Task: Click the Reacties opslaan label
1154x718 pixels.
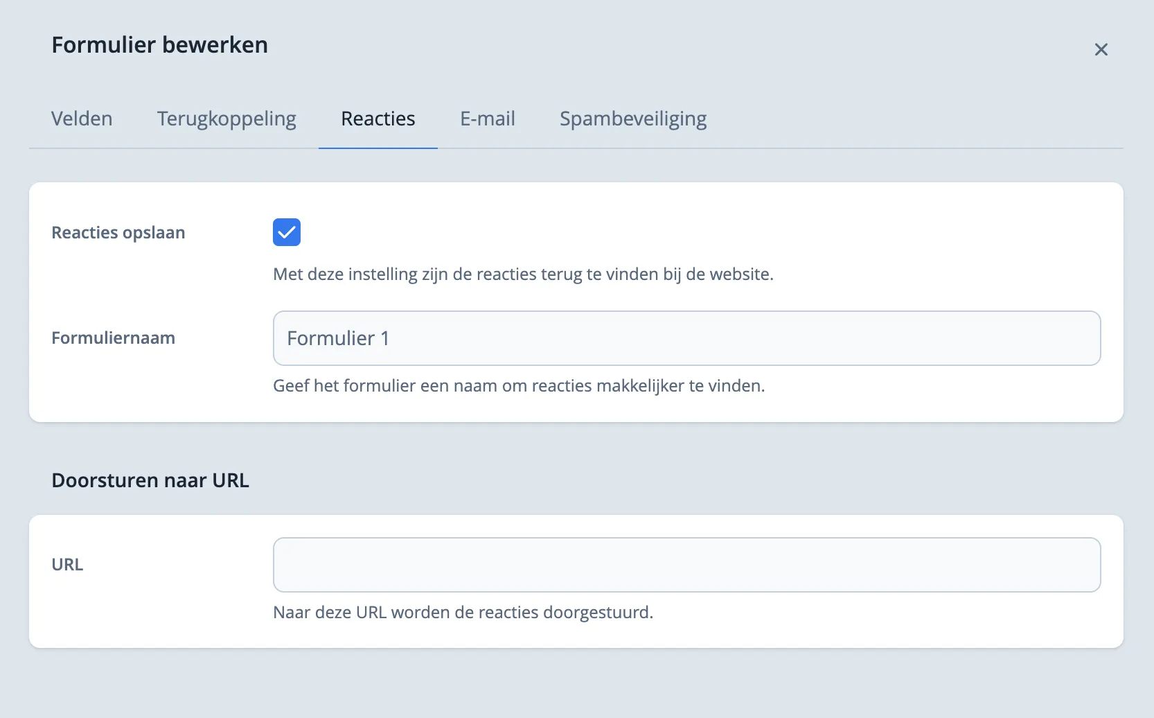Action: [118, 232]
